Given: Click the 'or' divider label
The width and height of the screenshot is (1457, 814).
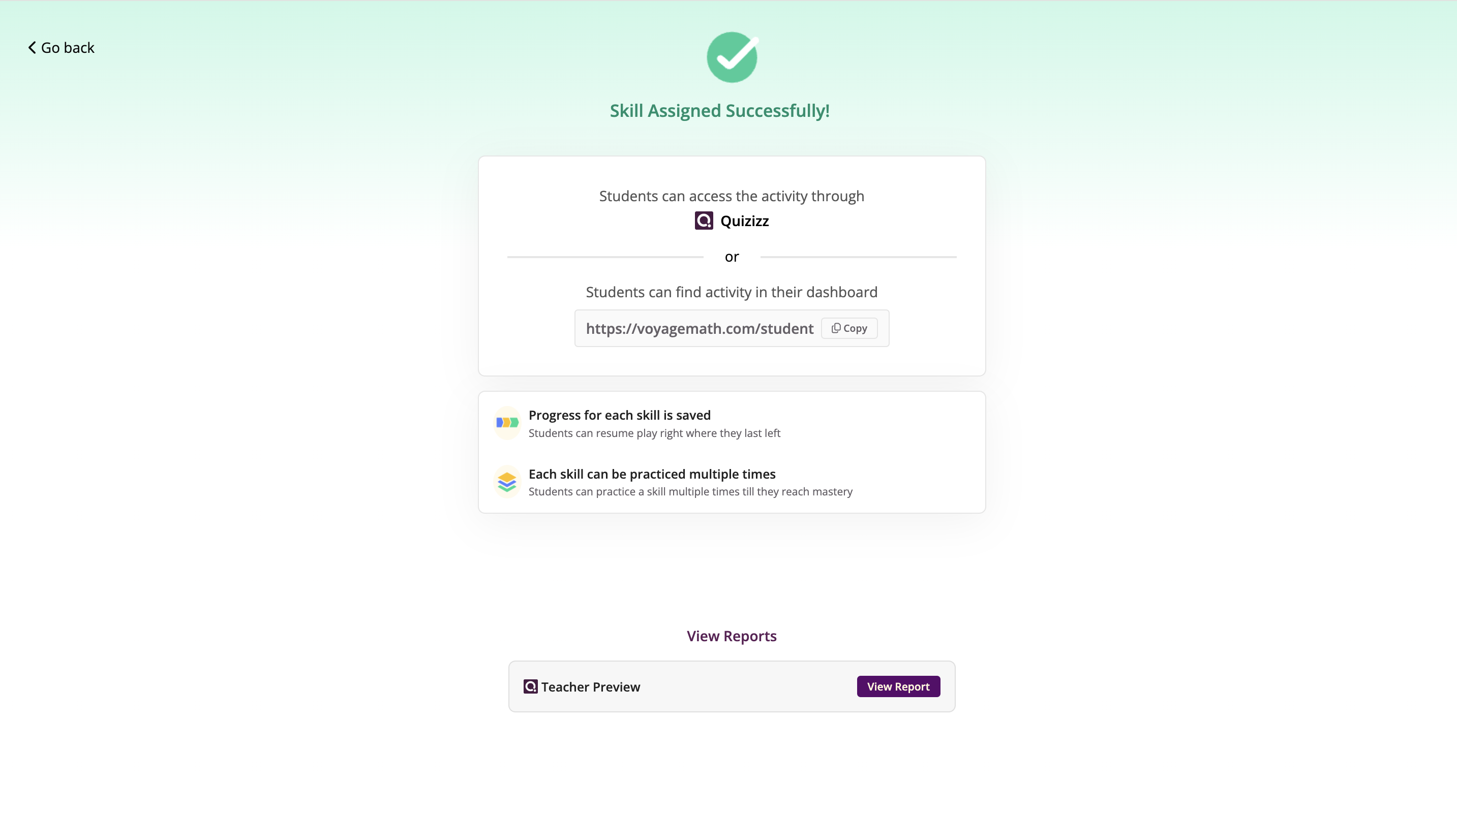Looking at the screenshot, I should 732,257.
